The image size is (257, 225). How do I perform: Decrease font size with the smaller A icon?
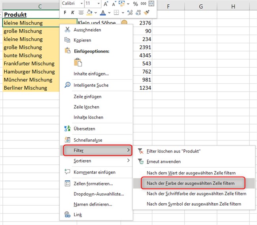coord(114,4)
